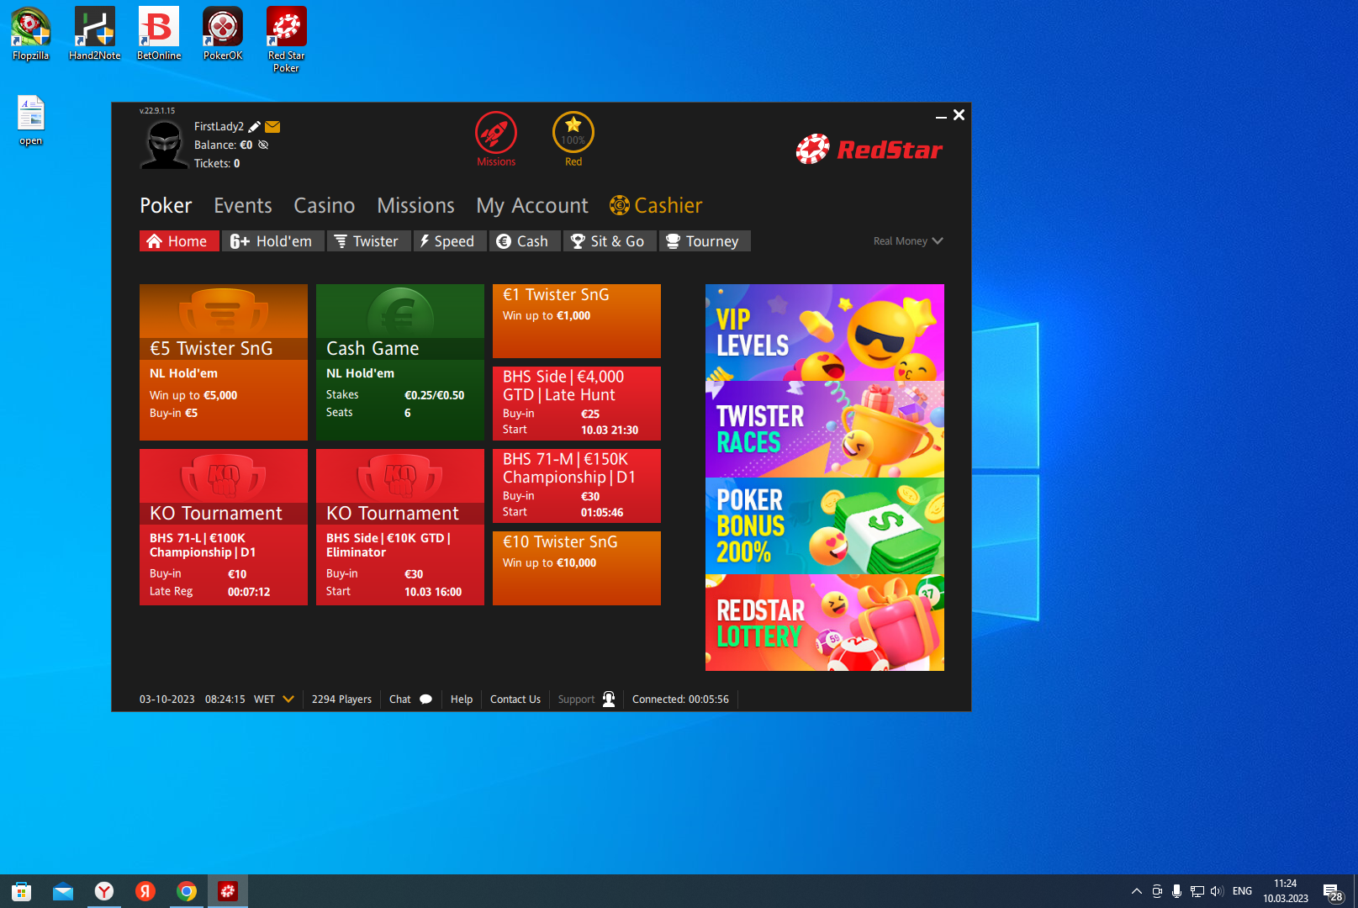Open the taskbar clock and date
Viewport: 1358px width, 908px height.
1286,891
